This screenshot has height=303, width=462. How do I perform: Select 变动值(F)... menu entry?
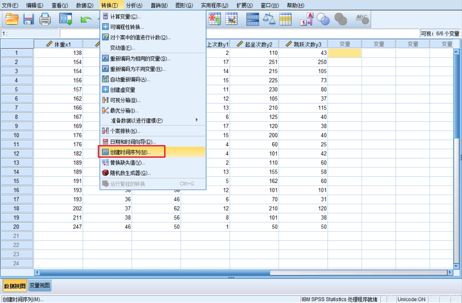153,48
